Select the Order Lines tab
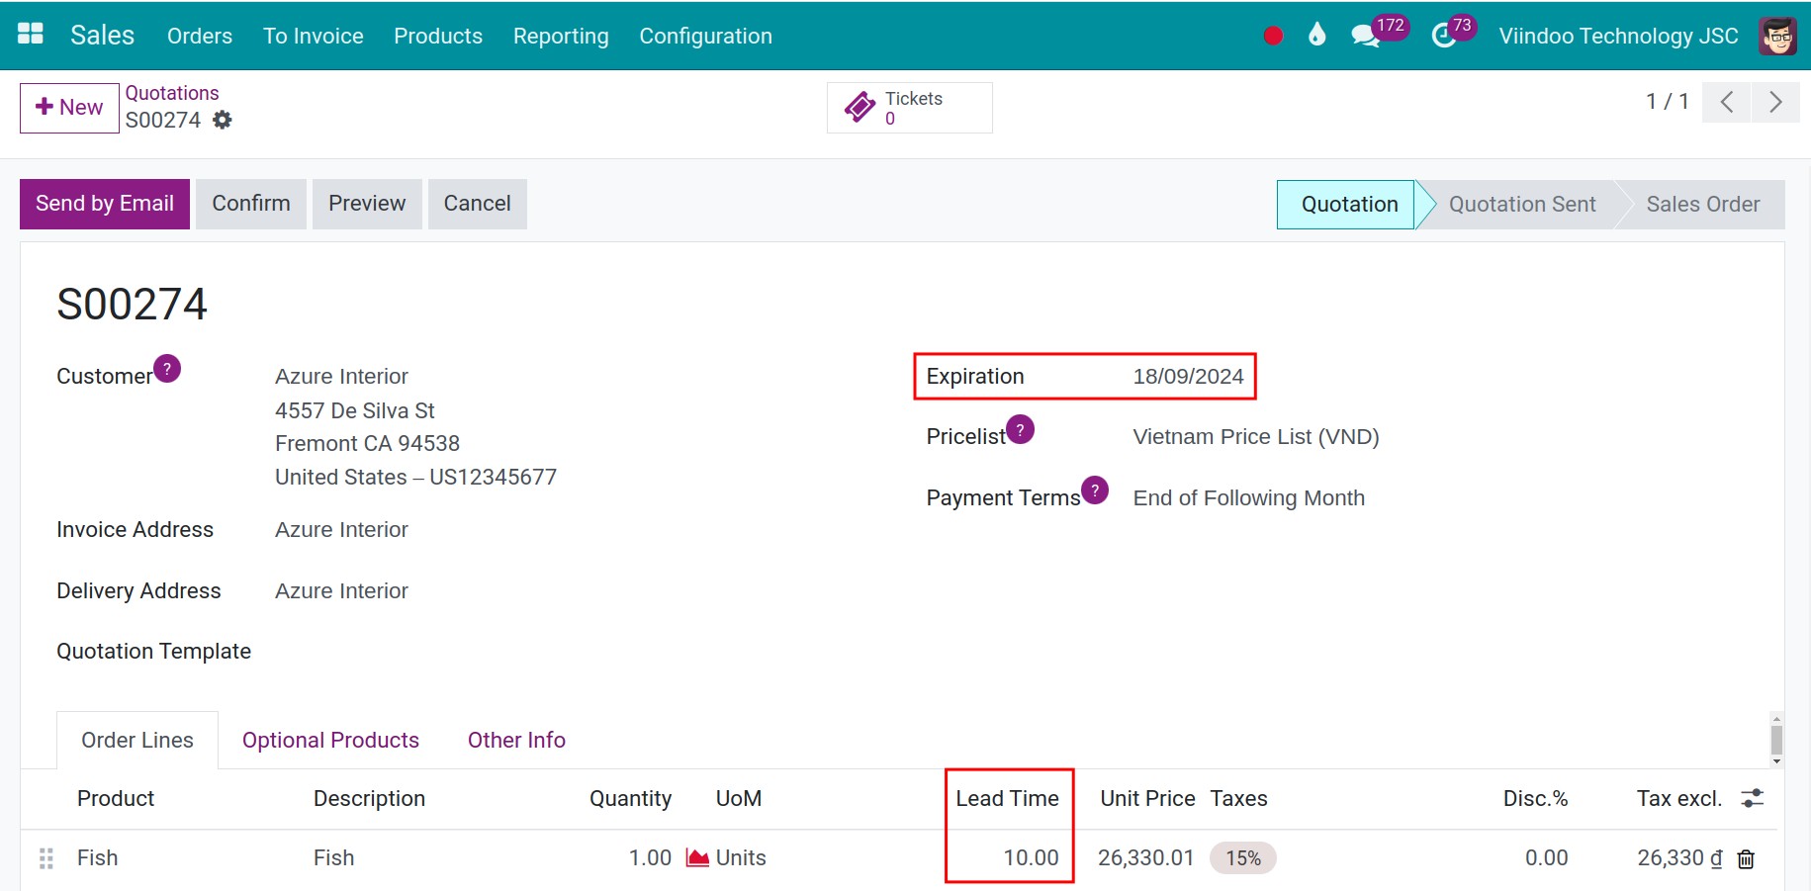Image resolution: width=1811 pixels, height=891 pixels. (137, 740)
